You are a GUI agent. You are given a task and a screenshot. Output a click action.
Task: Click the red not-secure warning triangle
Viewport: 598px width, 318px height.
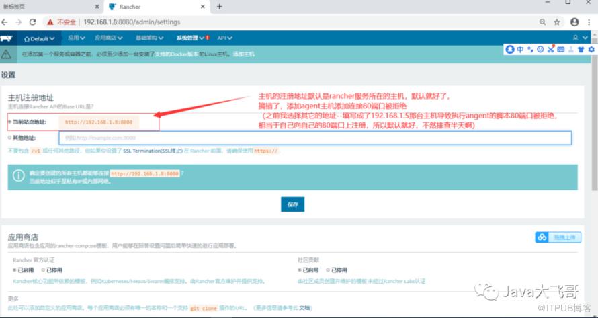pos(50,22)
